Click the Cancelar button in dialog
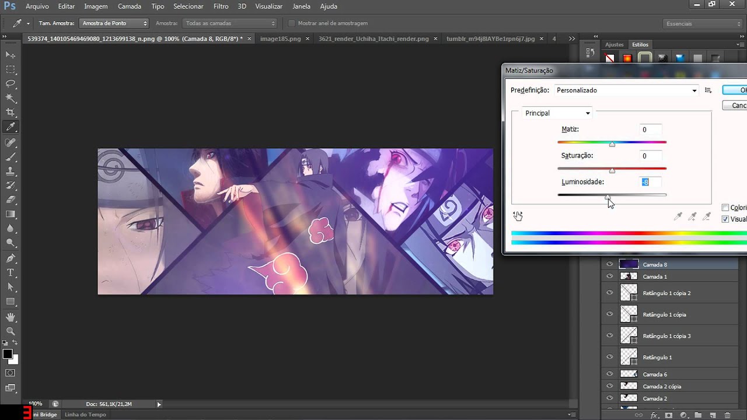Viewport: 747px width, 420px height. pyautogui.click(x=735, y=106)
